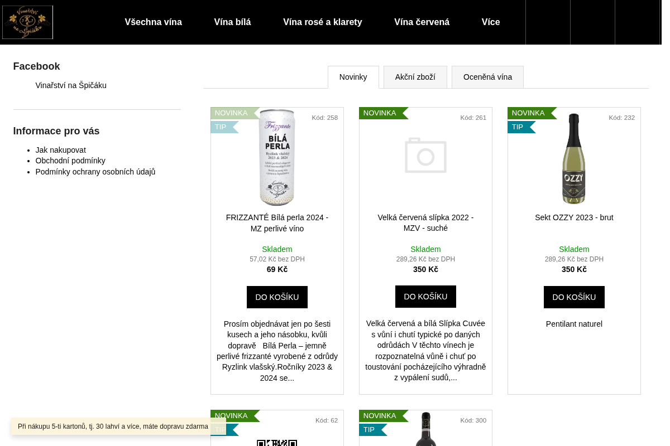
Task: Open Všechna vína menu
Action: pos(154,22)
